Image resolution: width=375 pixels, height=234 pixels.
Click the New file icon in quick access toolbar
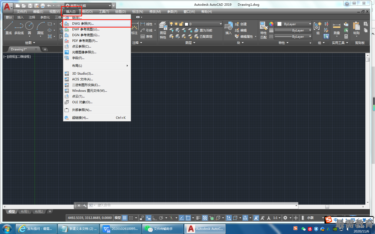pos(17,5)
